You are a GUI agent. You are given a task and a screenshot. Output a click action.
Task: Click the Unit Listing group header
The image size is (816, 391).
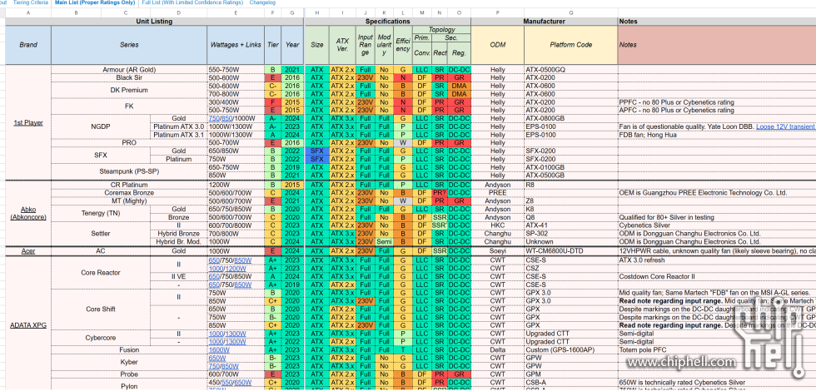pyautogui.click(x=154, y=22)
